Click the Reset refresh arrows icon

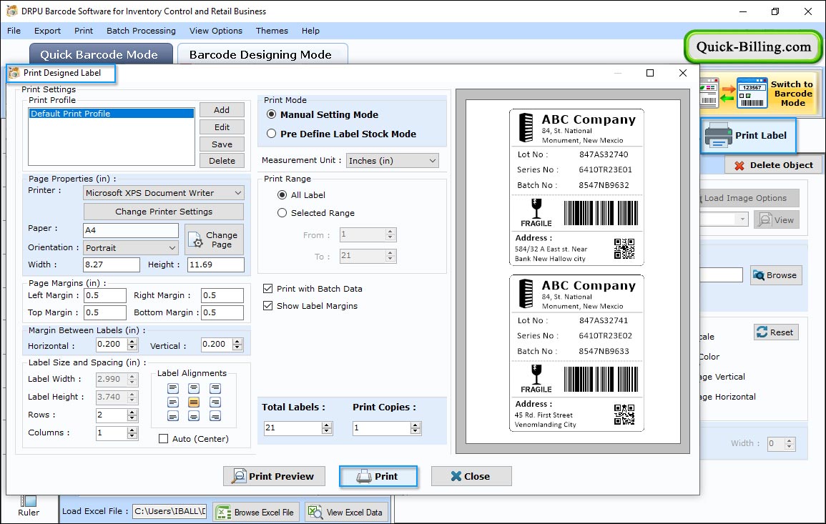click(762, 332)
